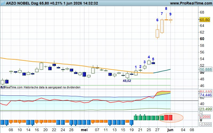The image size is (213, 133).
Task: Click the blue count label 5
Action: point(153,59)
